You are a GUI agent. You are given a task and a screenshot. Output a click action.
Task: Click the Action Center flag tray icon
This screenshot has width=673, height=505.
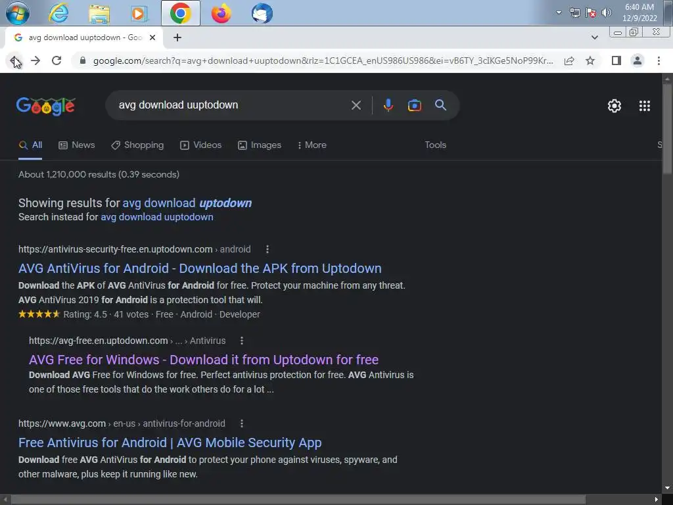(591, 12)
